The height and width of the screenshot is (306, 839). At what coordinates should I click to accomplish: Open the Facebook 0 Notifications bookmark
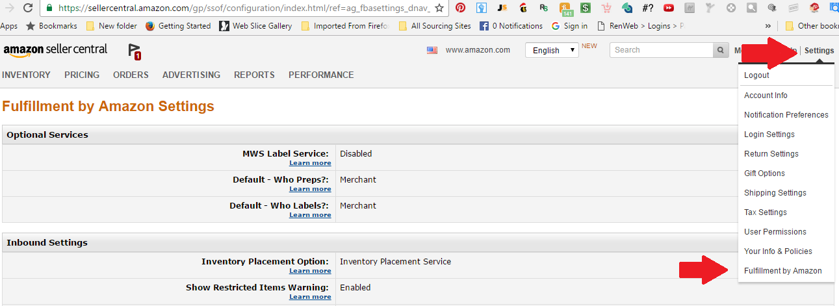[x=511, y=26]
